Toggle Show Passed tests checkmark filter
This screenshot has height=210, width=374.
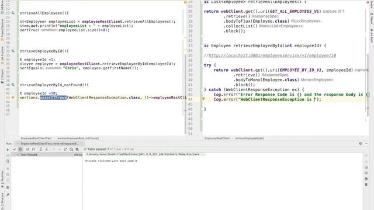click(x=14, y=149)
